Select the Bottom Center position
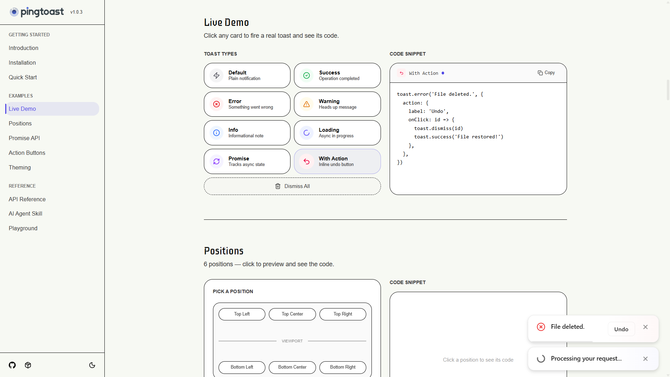Viewport: 670px width, 377px height. tap(292, 367)
